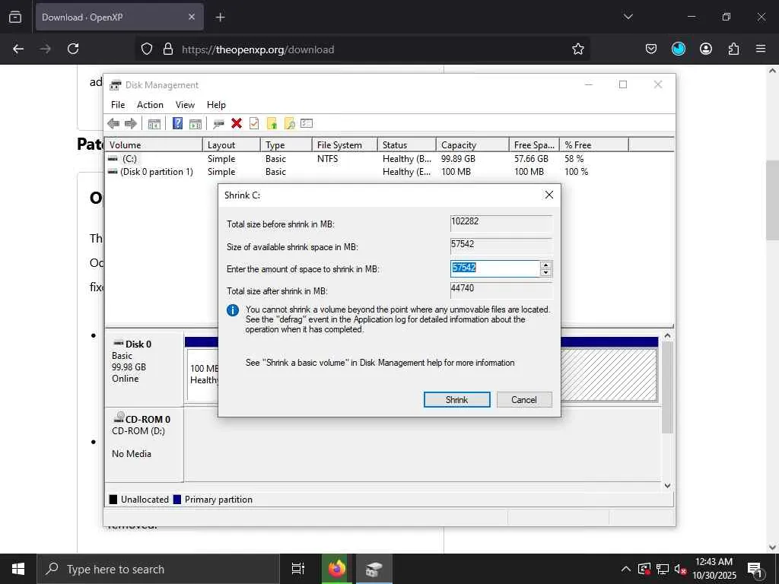Click the blue info icon in Shrink dialog
779x584 pixels.
click(233, 310)
